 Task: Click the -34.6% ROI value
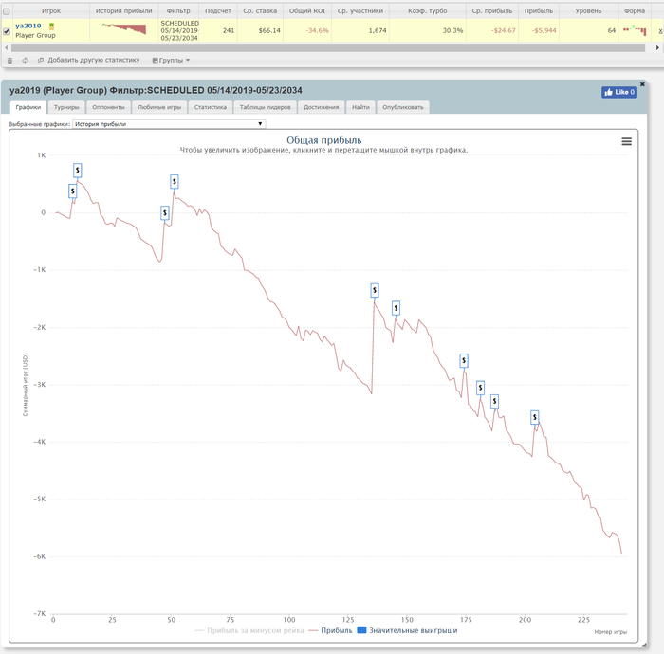coord(317,30)
